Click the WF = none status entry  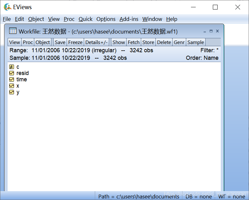point(232,197)
